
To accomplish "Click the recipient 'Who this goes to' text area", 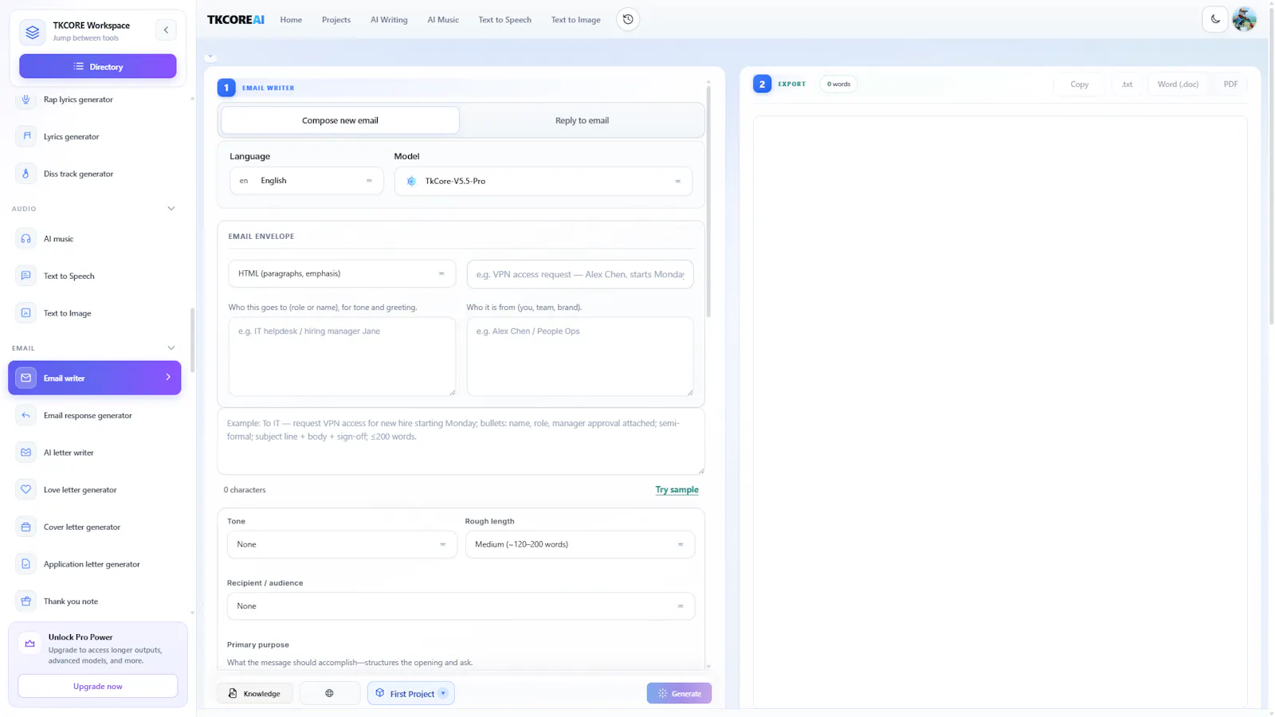I will (342, 356).
